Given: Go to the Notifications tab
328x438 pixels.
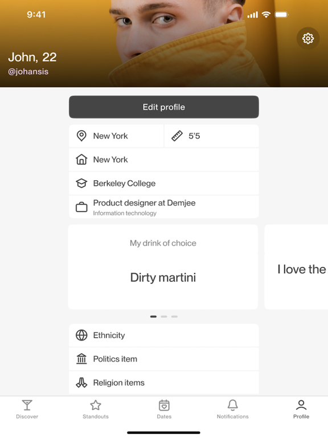Looking at the screenshot, I should (232, 409).
